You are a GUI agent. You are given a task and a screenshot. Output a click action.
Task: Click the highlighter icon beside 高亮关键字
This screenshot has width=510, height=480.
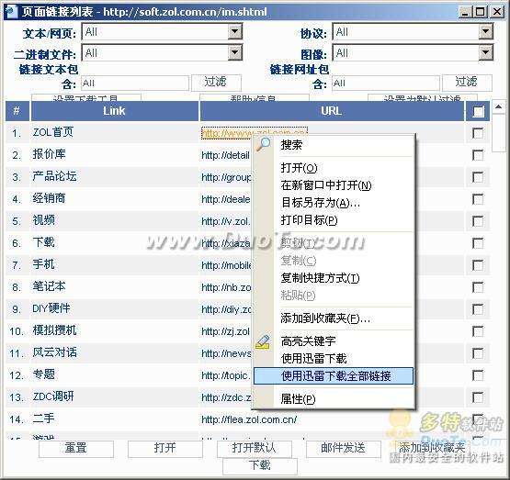263,342
